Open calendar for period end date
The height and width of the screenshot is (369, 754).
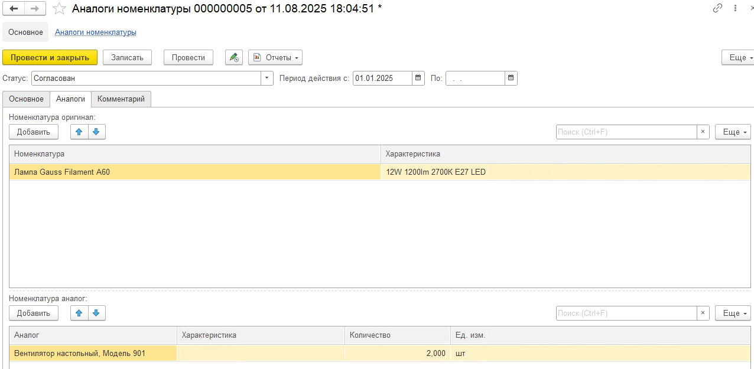(x=511, y=78)
